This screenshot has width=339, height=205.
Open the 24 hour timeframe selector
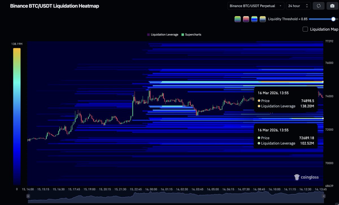click(x=298, y=6)
